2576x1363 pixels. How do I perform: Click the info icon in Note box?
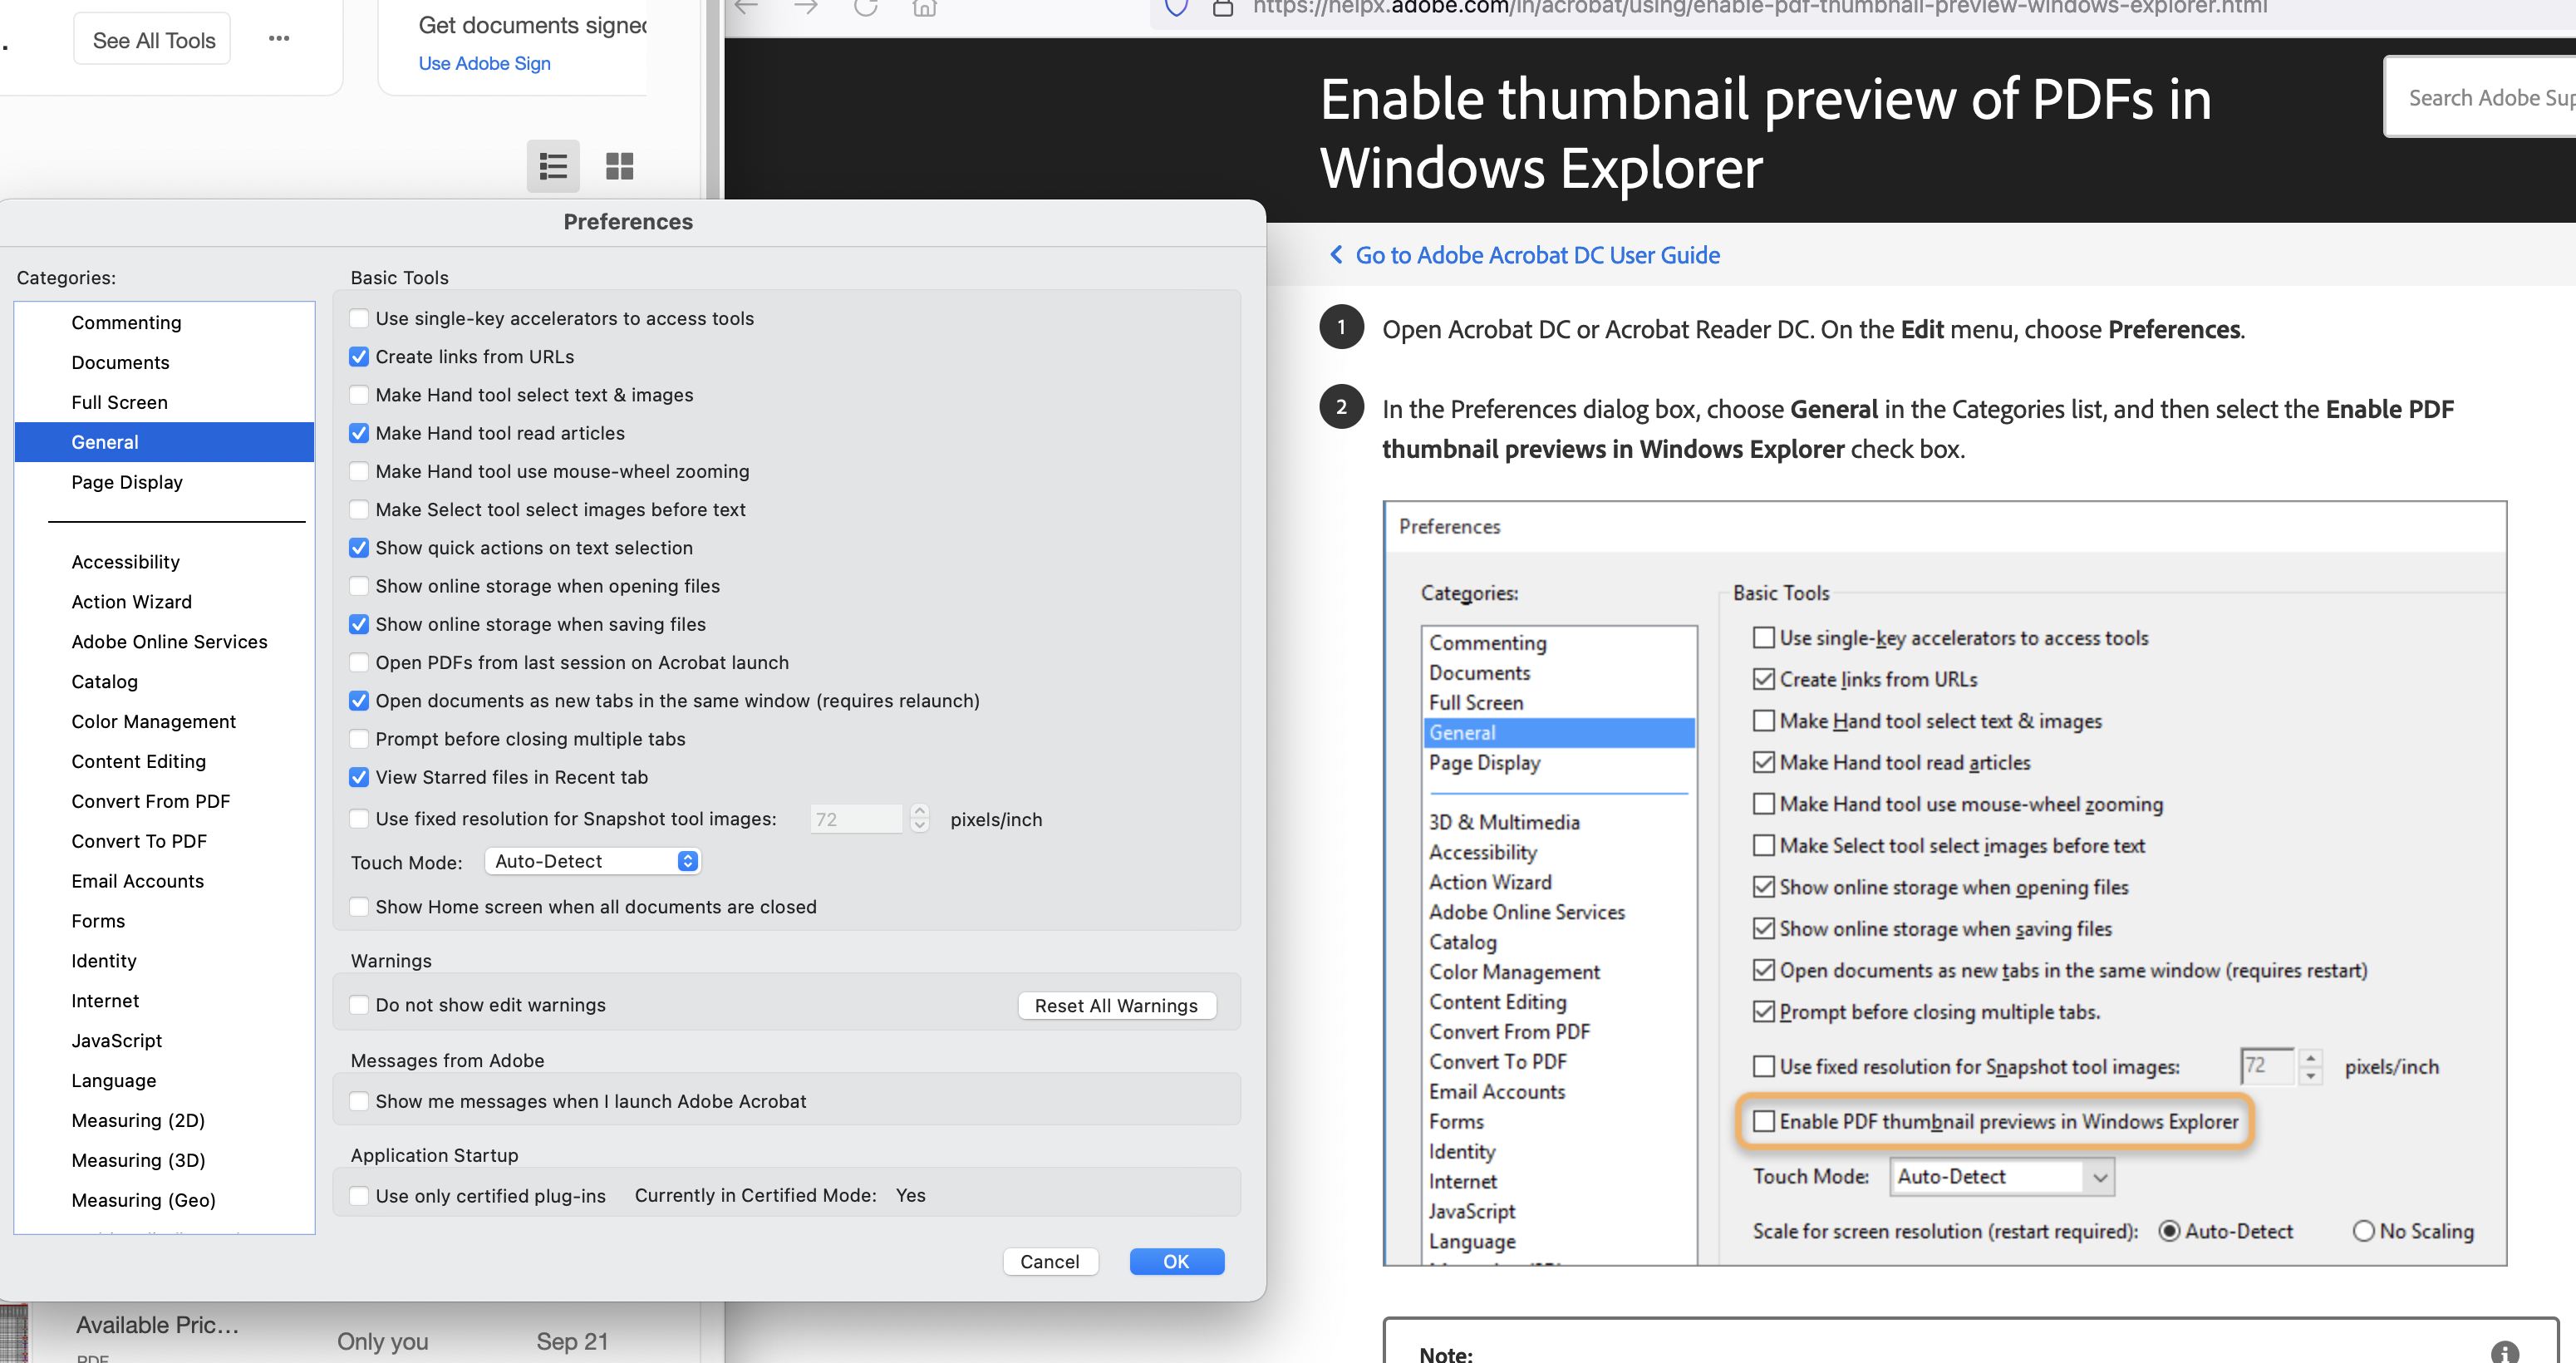click(2504, 1352)
